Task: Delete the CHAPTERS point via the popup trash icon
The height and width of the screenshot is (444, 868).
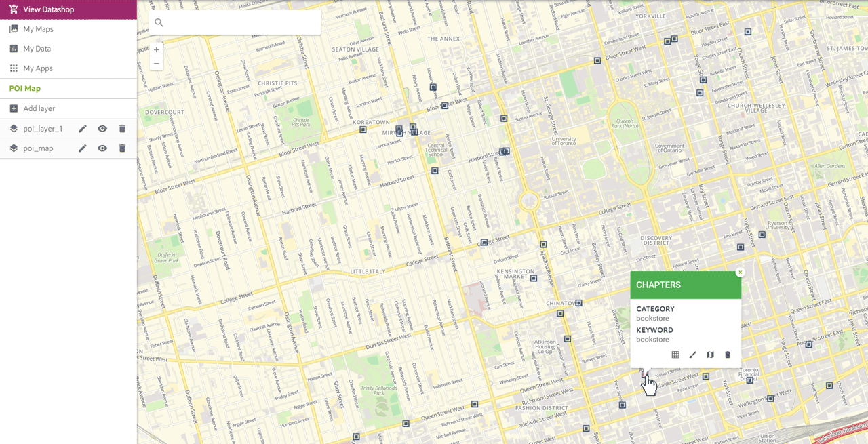Action: tap(728, 355)
